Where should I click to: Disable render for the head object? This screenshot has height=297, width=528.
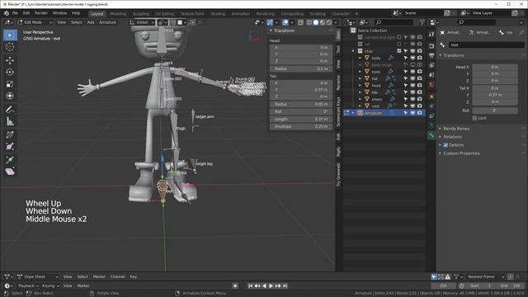420,86
